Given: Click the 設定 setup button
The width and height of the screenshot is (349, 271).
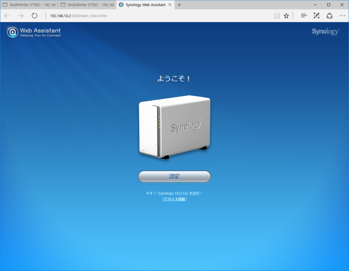Looking at the screenshot, I should tap(174, 176).
